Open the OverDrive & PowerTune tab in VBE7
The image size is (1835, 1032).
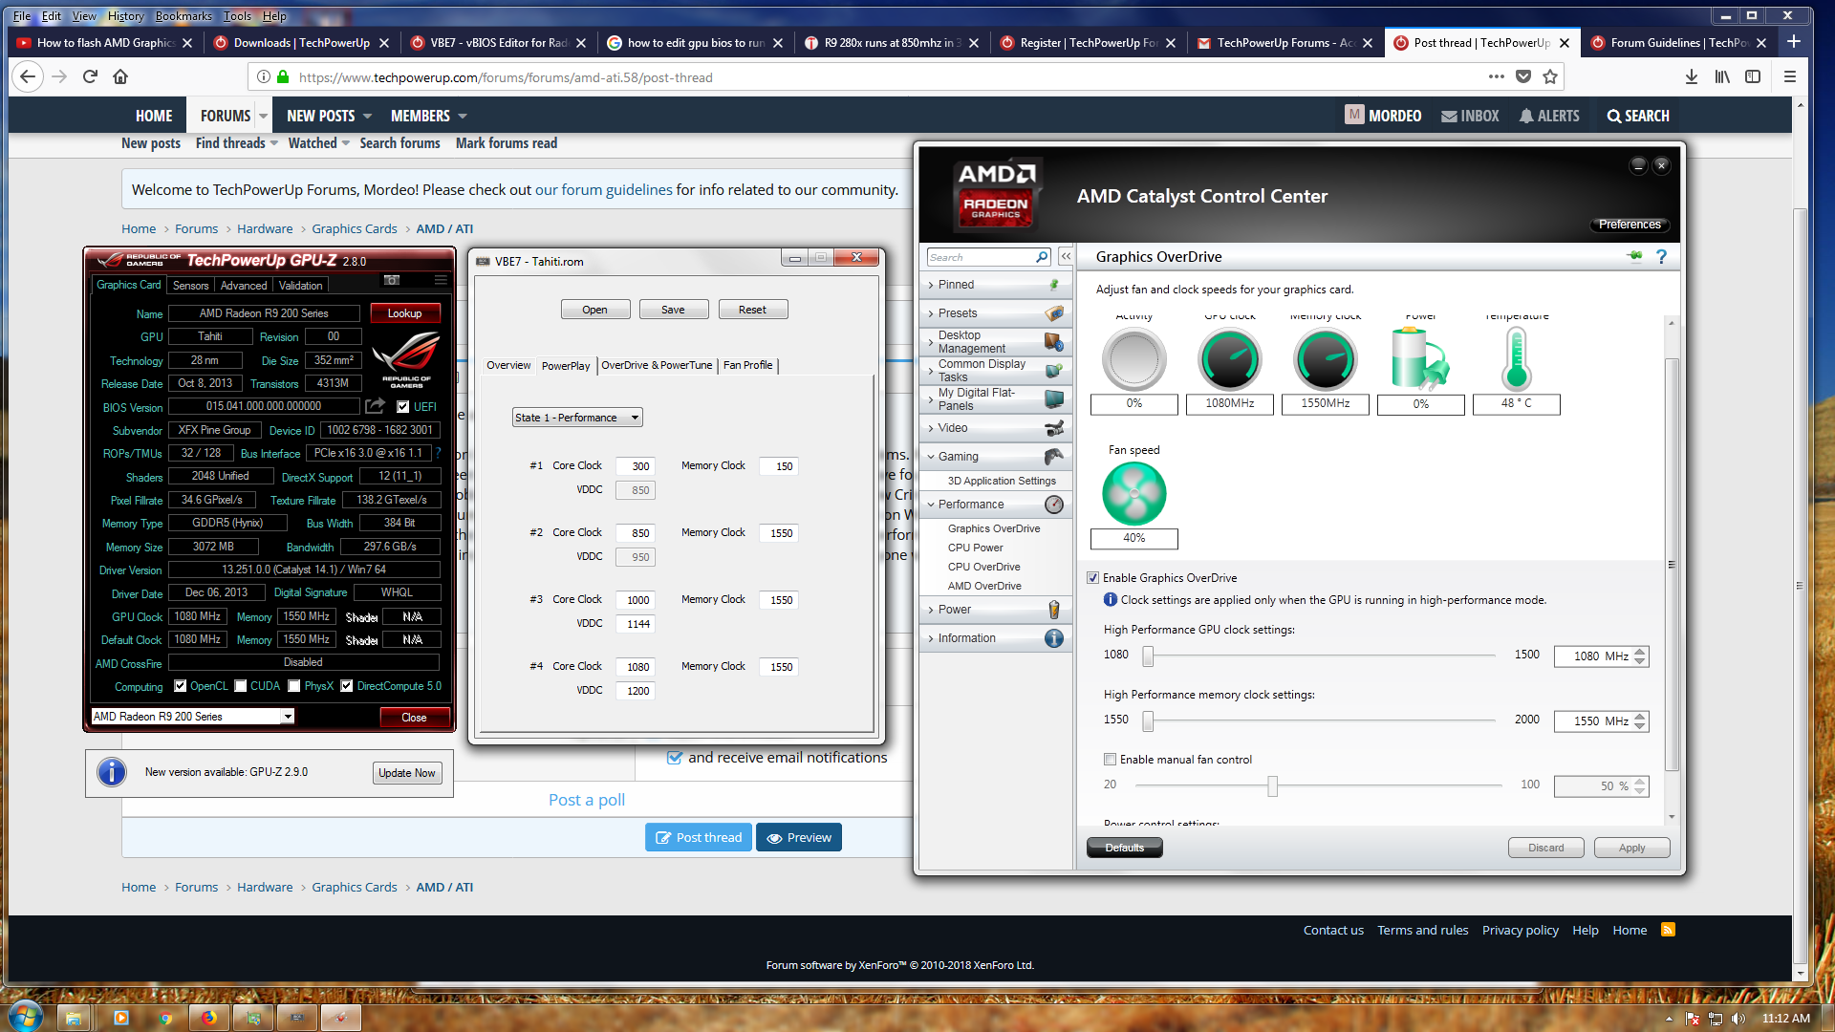pos(657,365)
